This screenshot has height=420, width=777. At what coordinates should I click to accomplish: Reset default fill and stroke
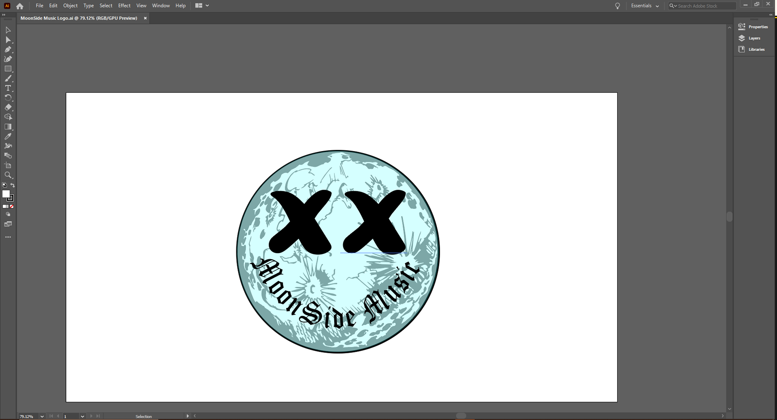[4, 185]
